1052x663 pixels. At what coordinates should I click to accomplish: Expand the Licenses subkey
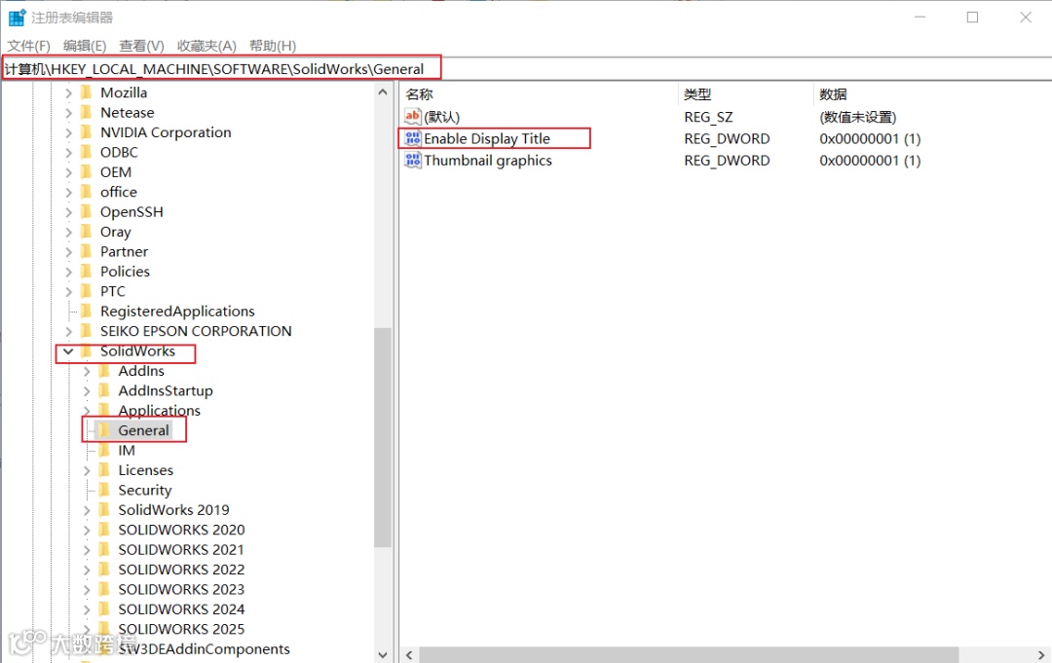[x=87, y=470]
